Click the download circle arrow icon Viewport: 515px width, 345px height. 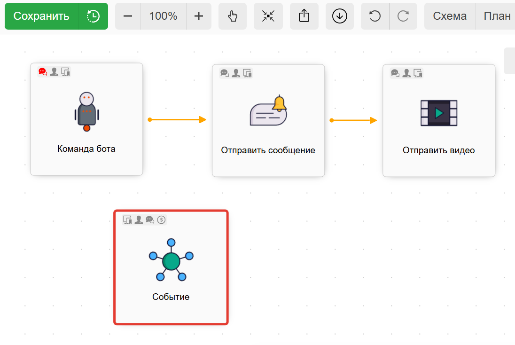[x=339, y=16]
